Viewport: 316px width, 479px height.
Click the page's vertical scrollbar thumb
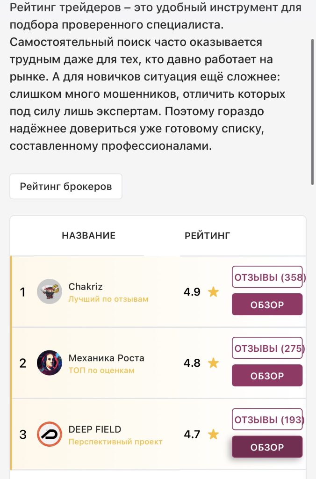pyautogui.click(x=312, y=112)
